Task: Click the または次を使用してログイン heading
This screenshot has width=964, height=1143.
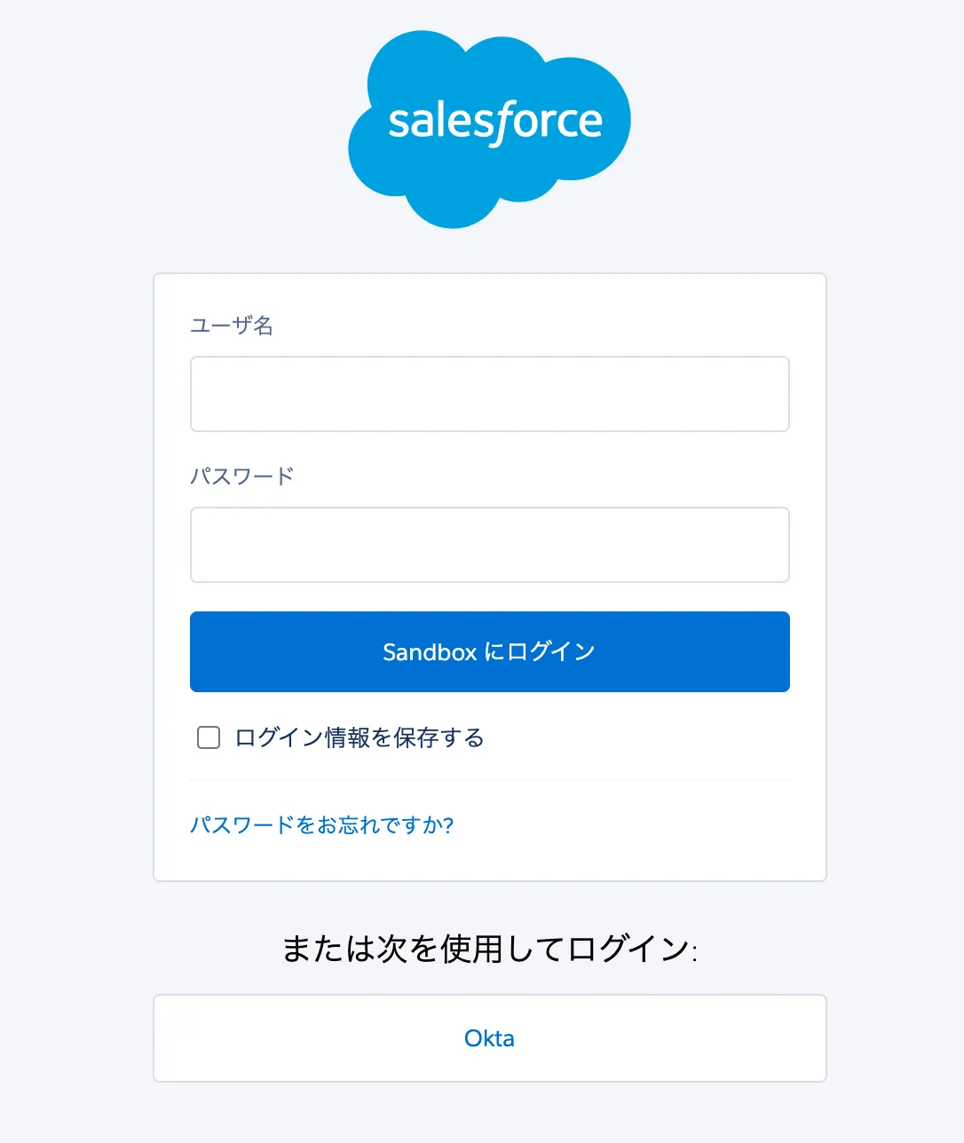Action: point(489,949)
